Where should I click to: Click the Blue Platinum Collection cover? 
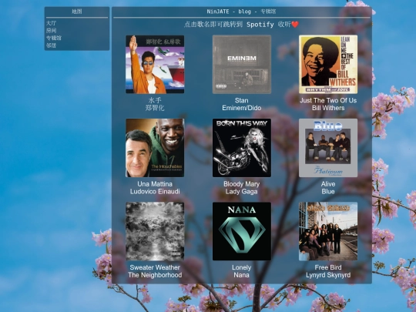pos(328,148)
